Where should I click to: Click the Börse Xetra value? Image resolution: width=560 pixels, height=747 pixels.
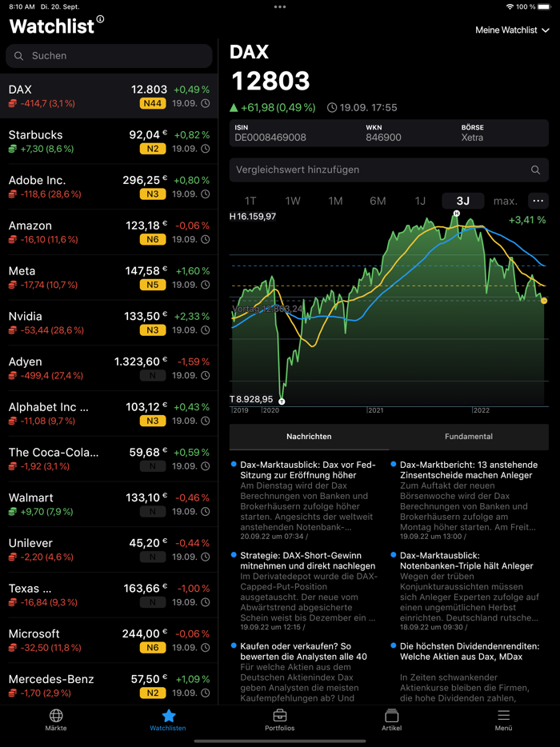(x=472, y=138)
